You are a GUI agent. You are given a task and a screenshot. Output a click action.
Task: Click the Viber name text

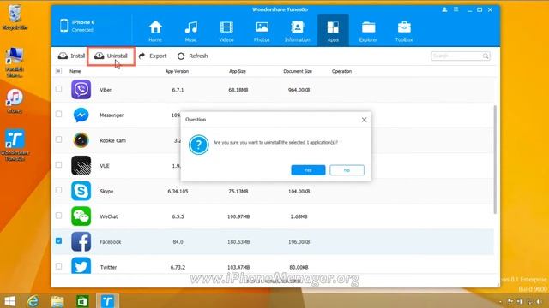[106, 90]
